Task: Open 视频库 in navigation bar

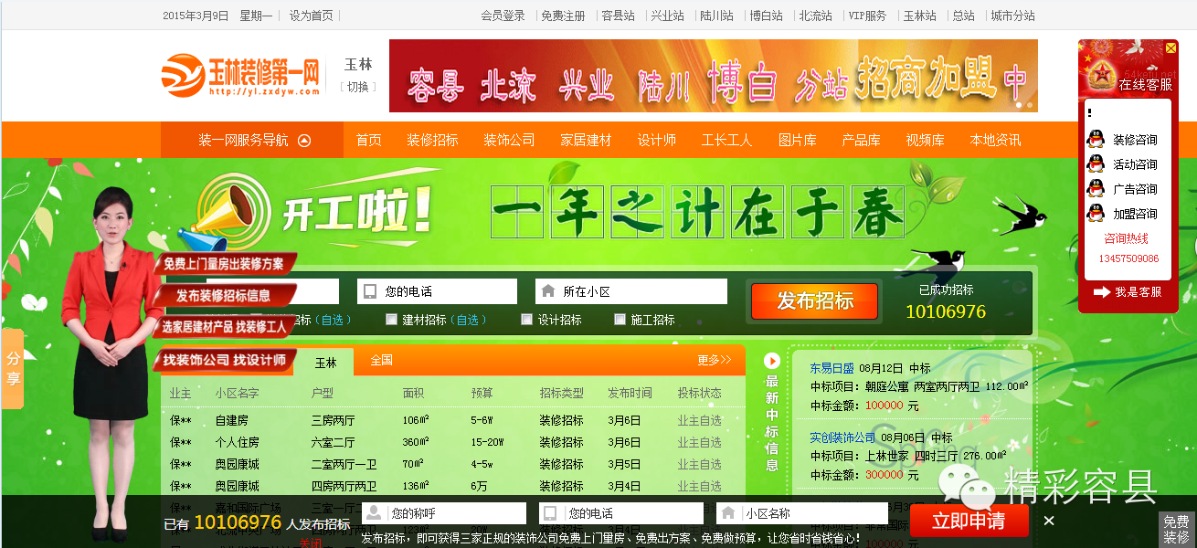Action: pos(925,141)
